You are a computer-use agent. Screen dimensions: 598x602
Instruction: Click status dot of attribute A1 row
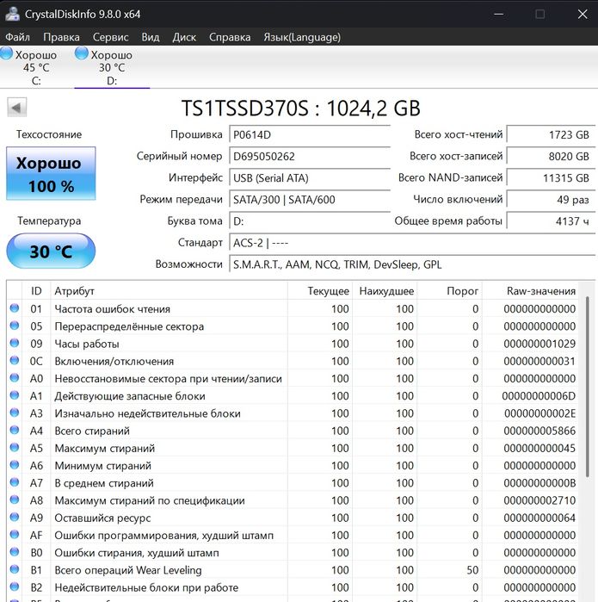15,395
